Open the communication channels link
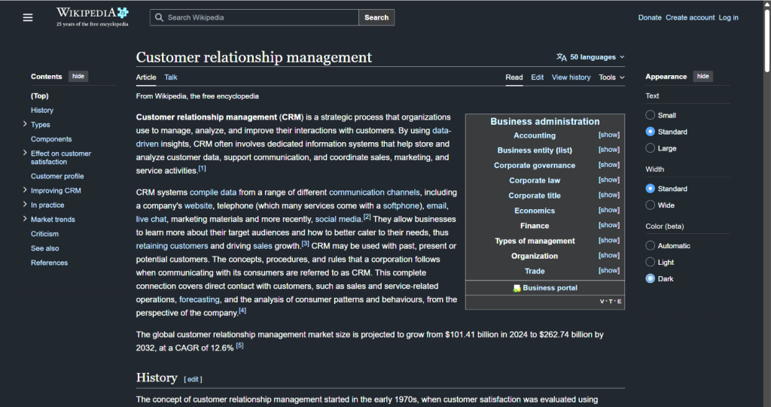The height and width of the screenshot is (407, 771). click(374, 193)
